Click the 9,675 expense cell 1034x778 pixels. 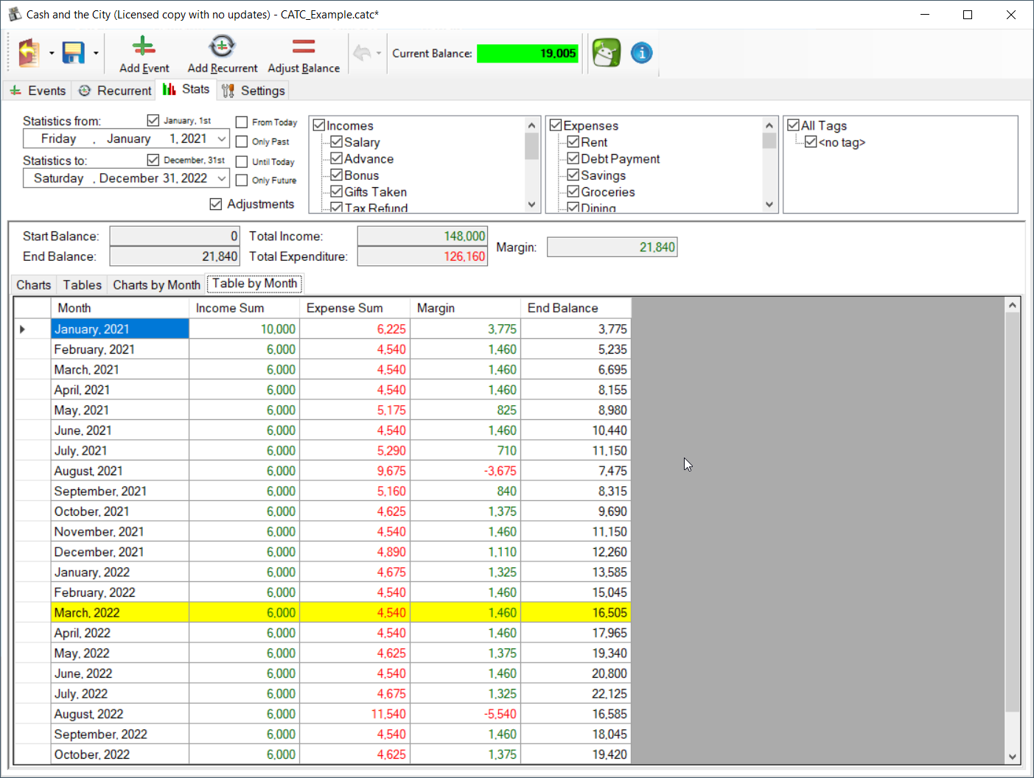(354, 471)
